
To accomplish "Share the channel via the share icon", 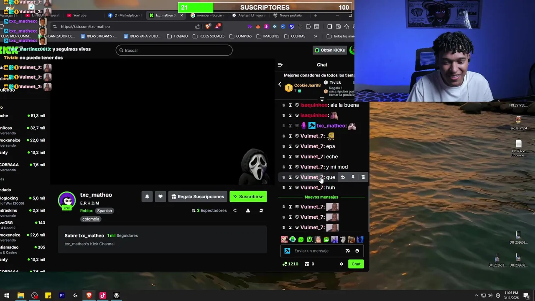I will (234, 211).
